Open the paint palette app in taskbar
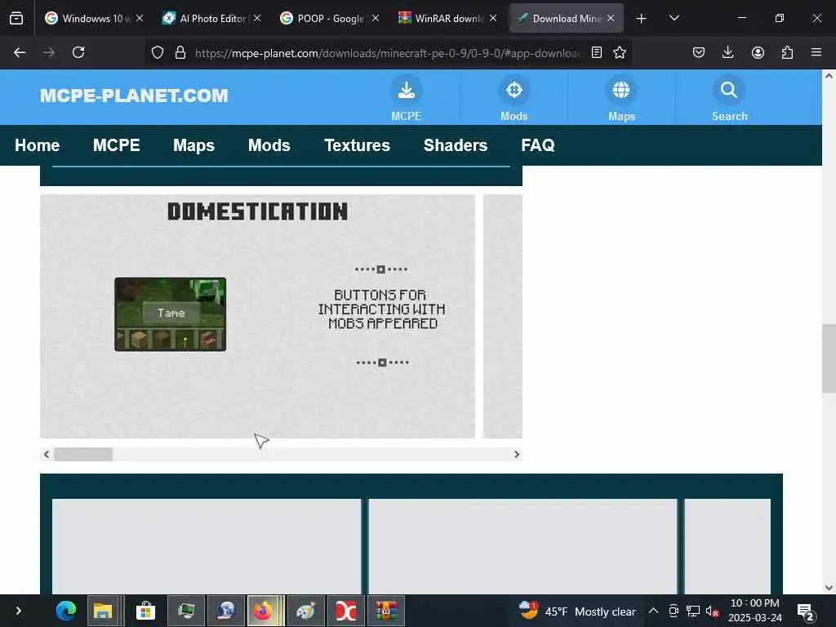This screenshot has width=836, height=627. (x=305, y=611)
